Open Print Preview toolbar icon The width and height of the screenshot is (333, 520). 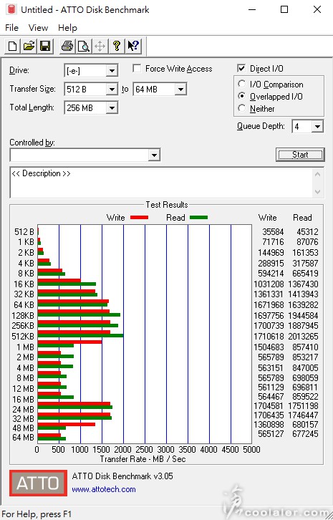tap(84, 46)
